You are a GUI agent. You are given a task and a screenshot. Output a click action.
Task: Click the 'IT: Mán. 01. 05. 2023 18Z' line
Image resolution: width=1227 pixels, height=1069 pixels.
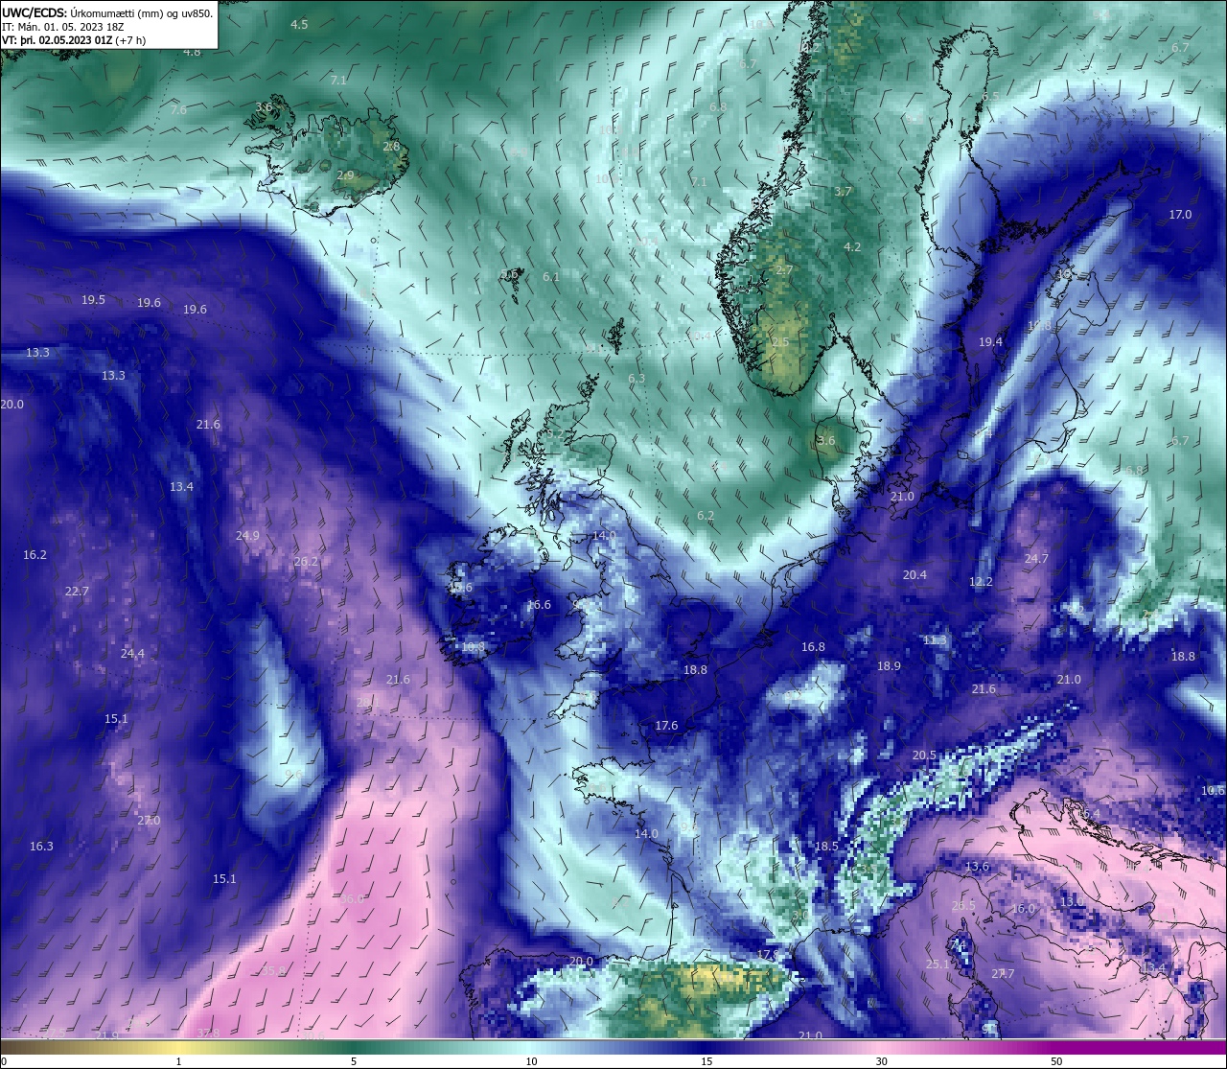click(63, 27)
